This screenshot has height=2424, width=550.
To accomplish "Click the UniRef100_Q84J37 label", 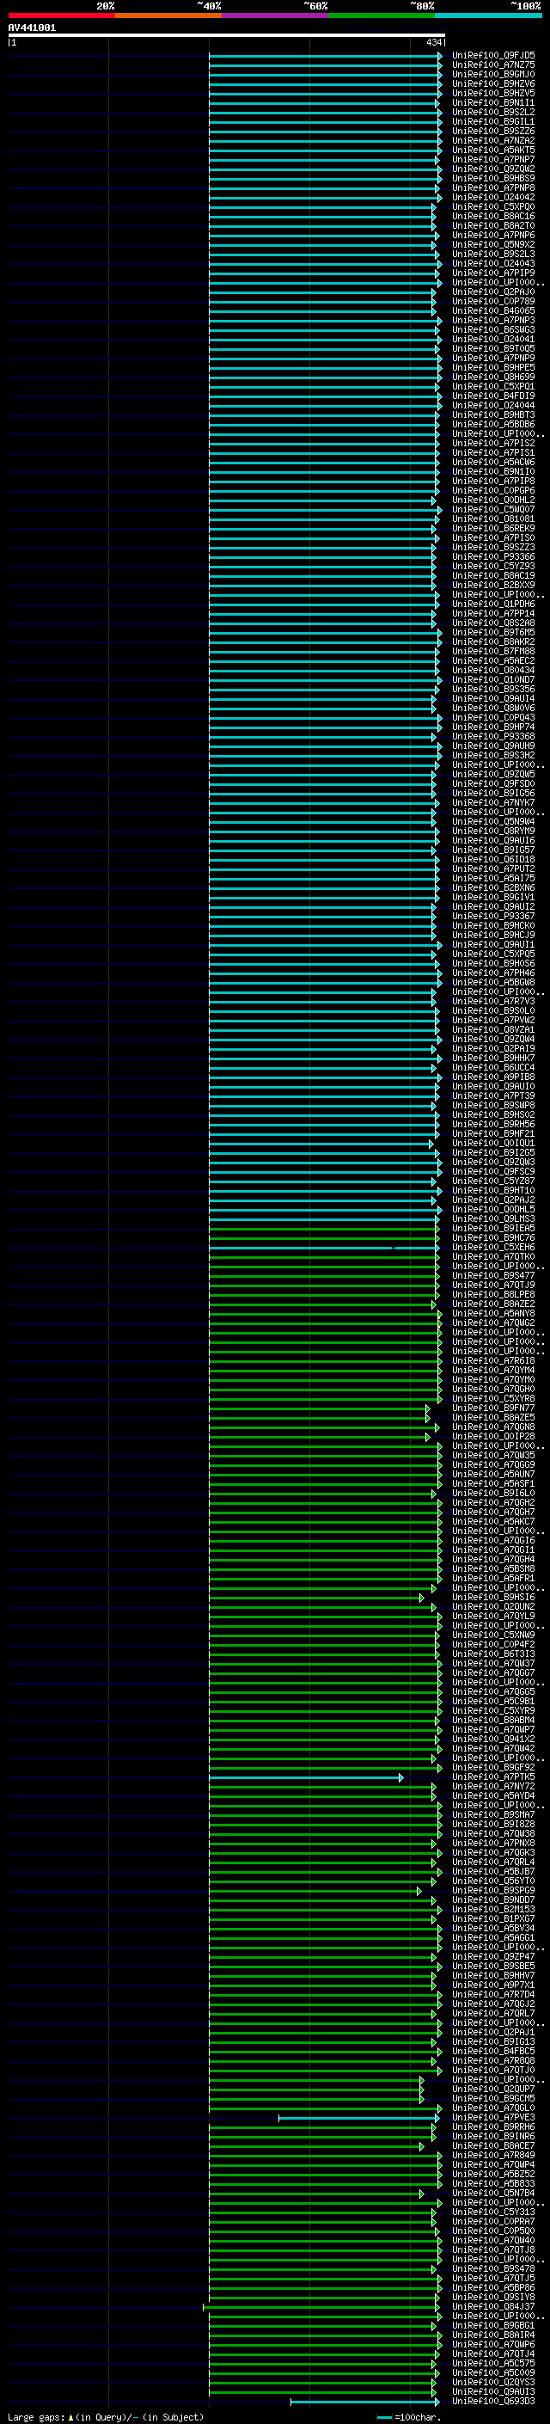I will pos(493,2306).
